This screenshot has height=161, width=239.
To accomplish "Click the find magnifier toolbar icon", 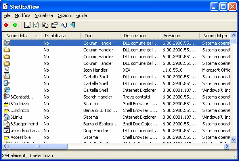I will [64, 25].
